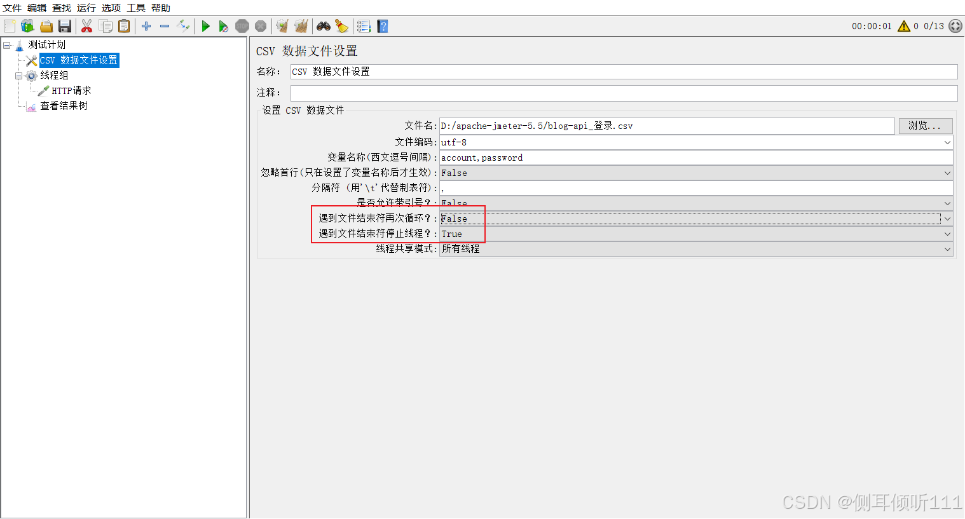Screen dimensions: 965x519
Task: Click the 分隔符 input field
Action: pos(696,188)
